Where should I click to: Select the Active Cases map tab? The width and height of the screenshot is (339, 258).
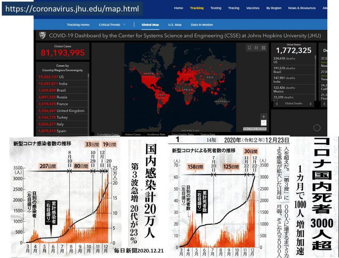click(133, 134)
